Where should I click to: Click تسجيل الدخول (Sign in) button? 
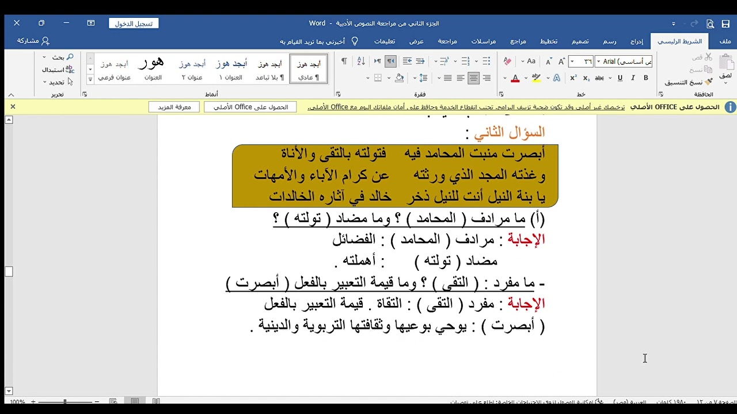coord(134,24)
